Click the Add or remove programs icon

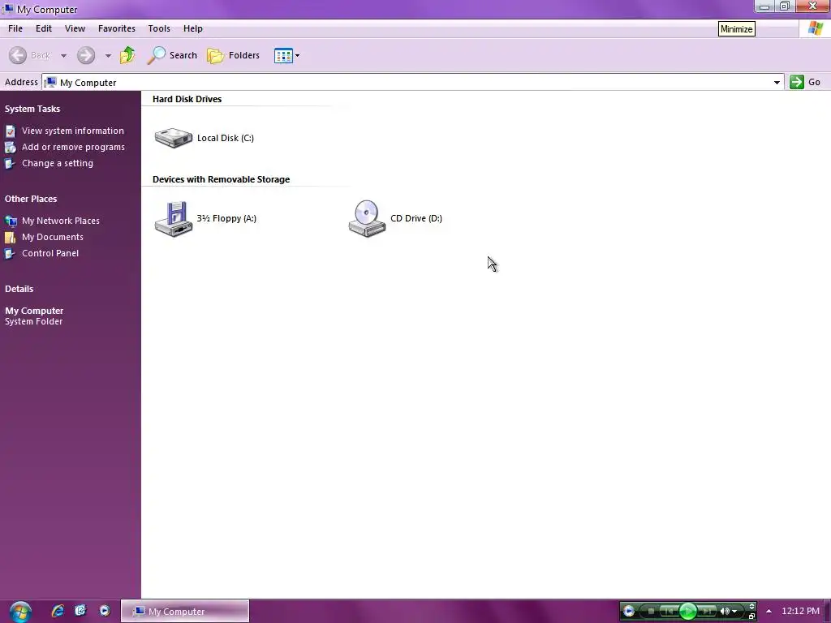[10, 148]
